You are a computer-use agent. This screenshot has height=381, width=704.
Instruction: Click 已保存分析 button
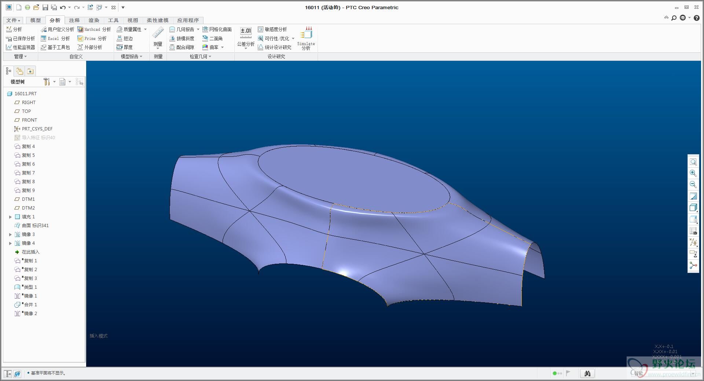[x=21, y=38]
